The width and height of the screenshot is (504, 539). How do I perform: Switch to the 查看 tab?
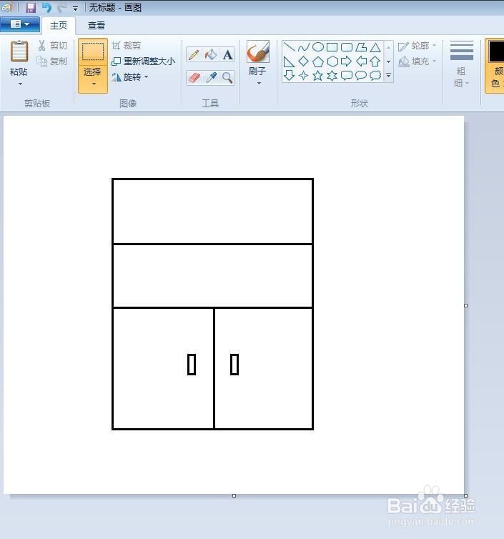click(x=97, y=26)
